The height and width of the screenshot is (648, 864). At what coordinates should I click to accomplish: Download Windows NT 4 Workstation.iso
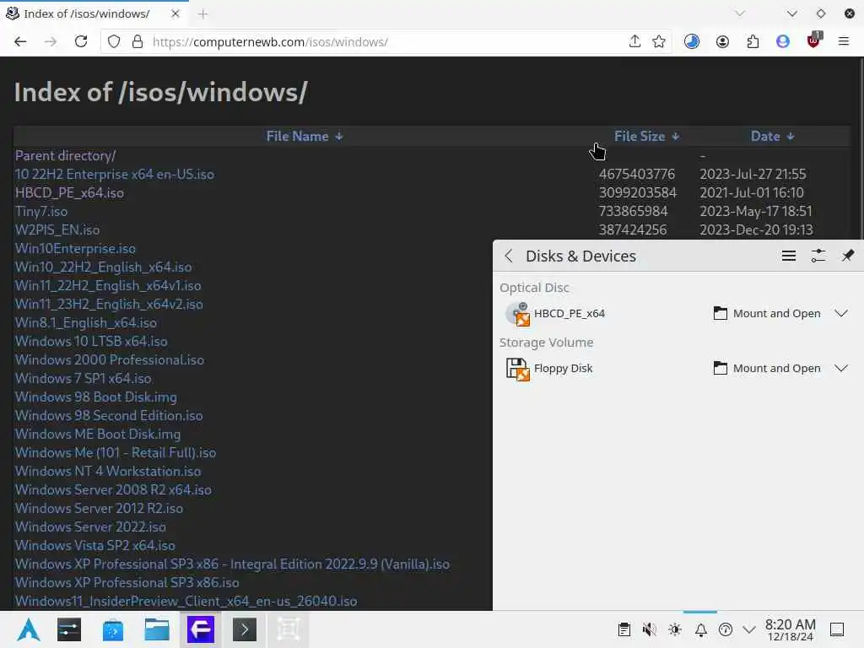(107, 471)
